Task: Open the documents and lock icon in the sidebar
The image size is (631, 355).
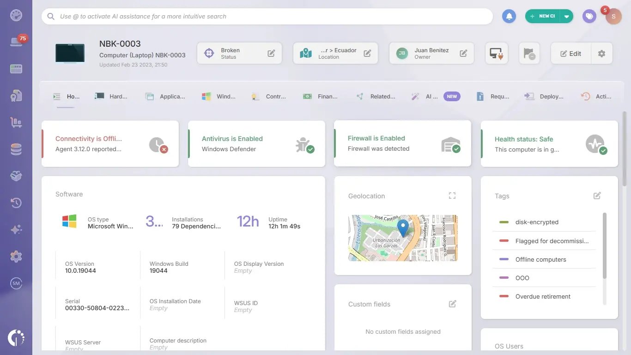Action: click(16, 96)
